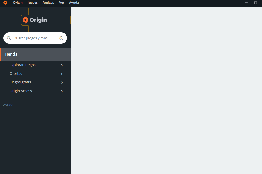Click the Origin logo in the sidebar header
262x174 pixels.
(x=35, y=20)
